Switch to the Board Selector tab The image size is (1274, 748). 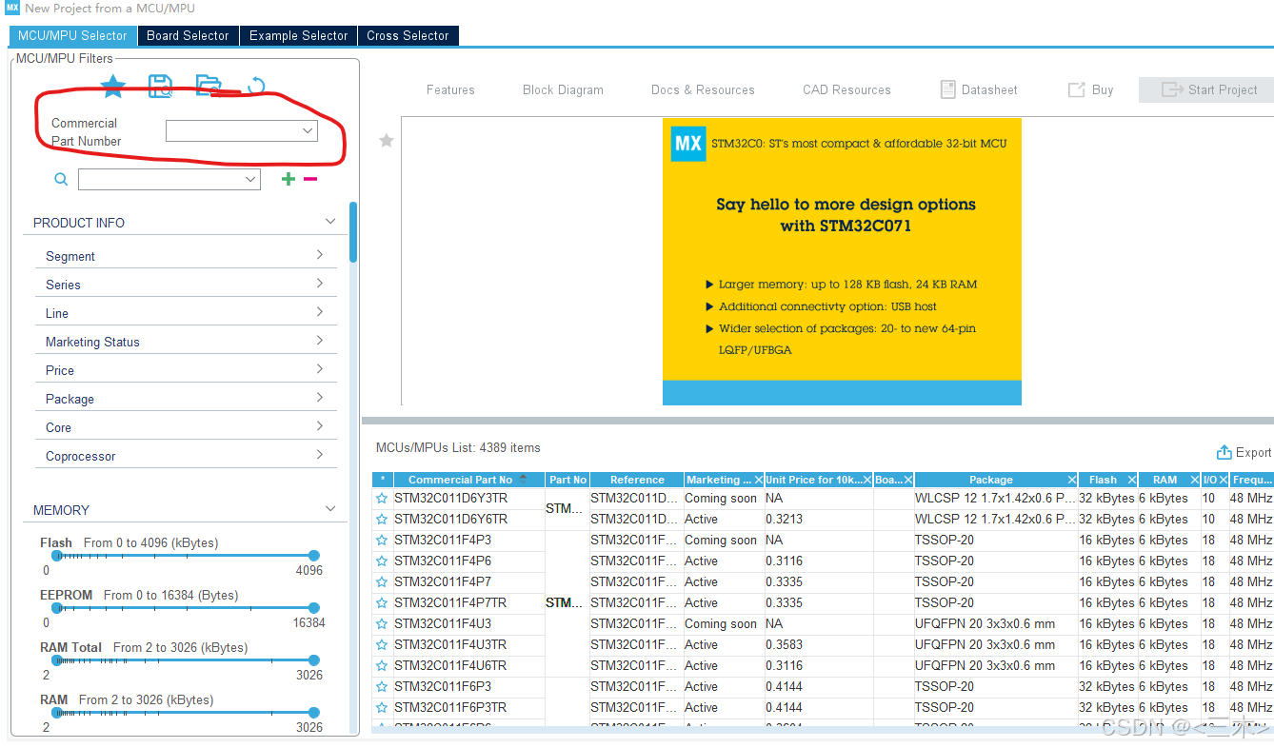[188, 35]
